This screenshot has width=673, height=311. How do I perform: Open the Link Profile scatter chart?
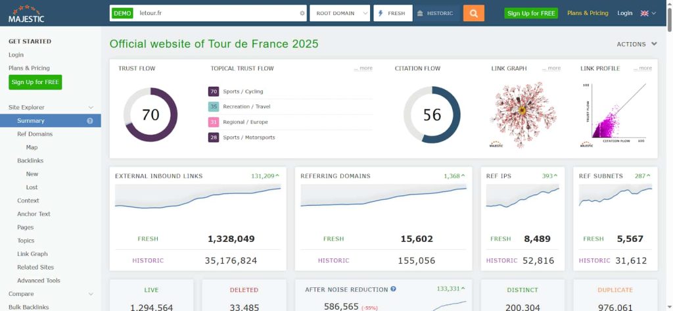614,114
